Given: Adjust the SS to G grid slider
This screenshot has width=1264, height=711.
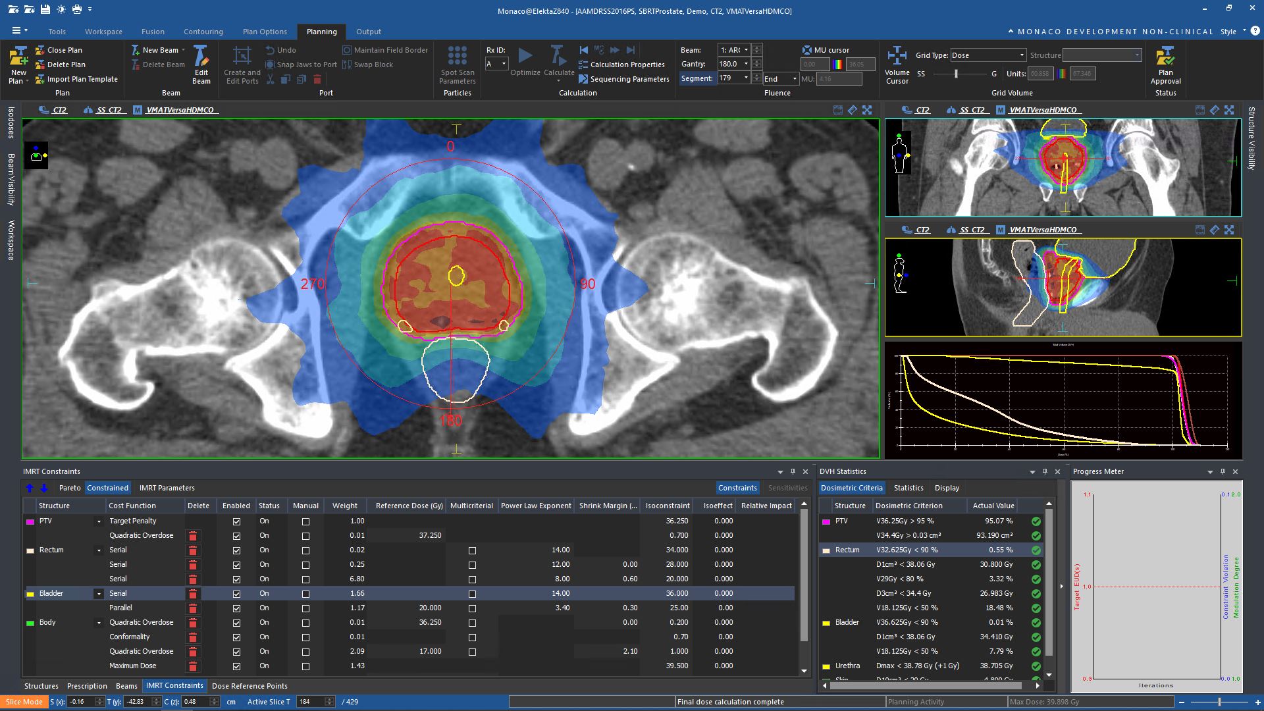Looking at the screenshot, I should [x=956, y=74].
